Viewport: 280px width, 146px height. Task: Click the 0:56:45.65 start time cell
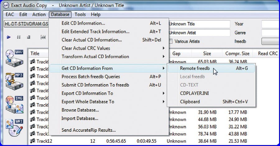(x=116, y=141)
